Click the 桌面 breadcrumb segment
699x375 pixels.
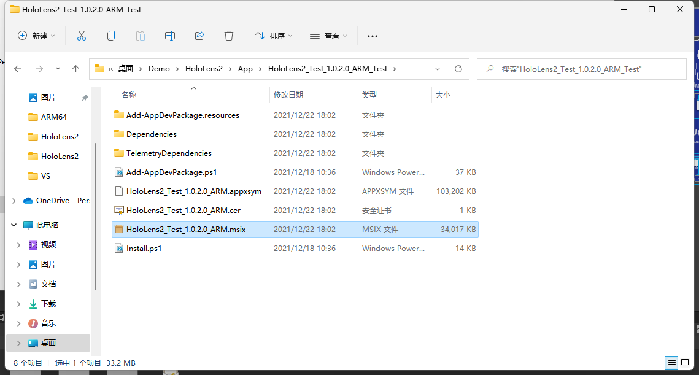pos(126,69)
